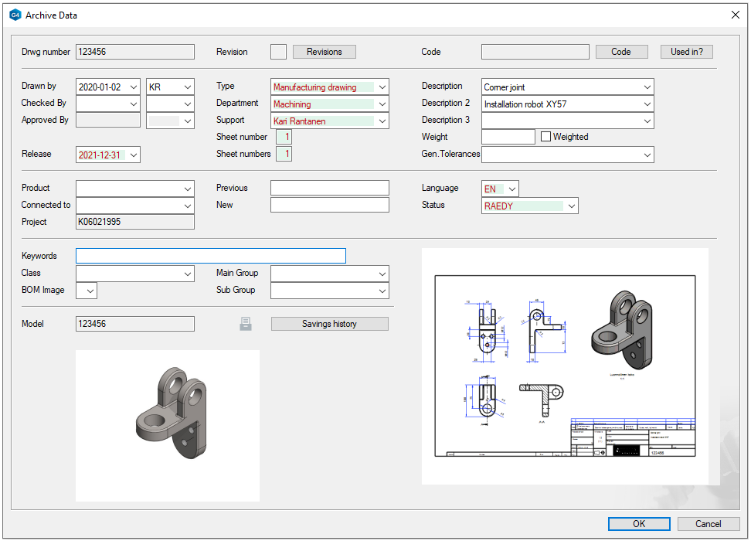Open the Department dropdown showing Machining
Screen dimensions: 751x541
tap(382, 104)
